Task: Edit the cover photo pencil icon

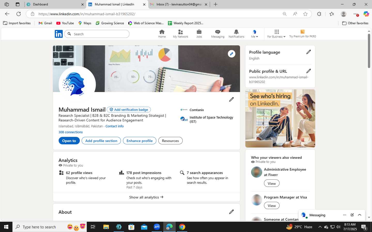Action: (x=231, y=54)
